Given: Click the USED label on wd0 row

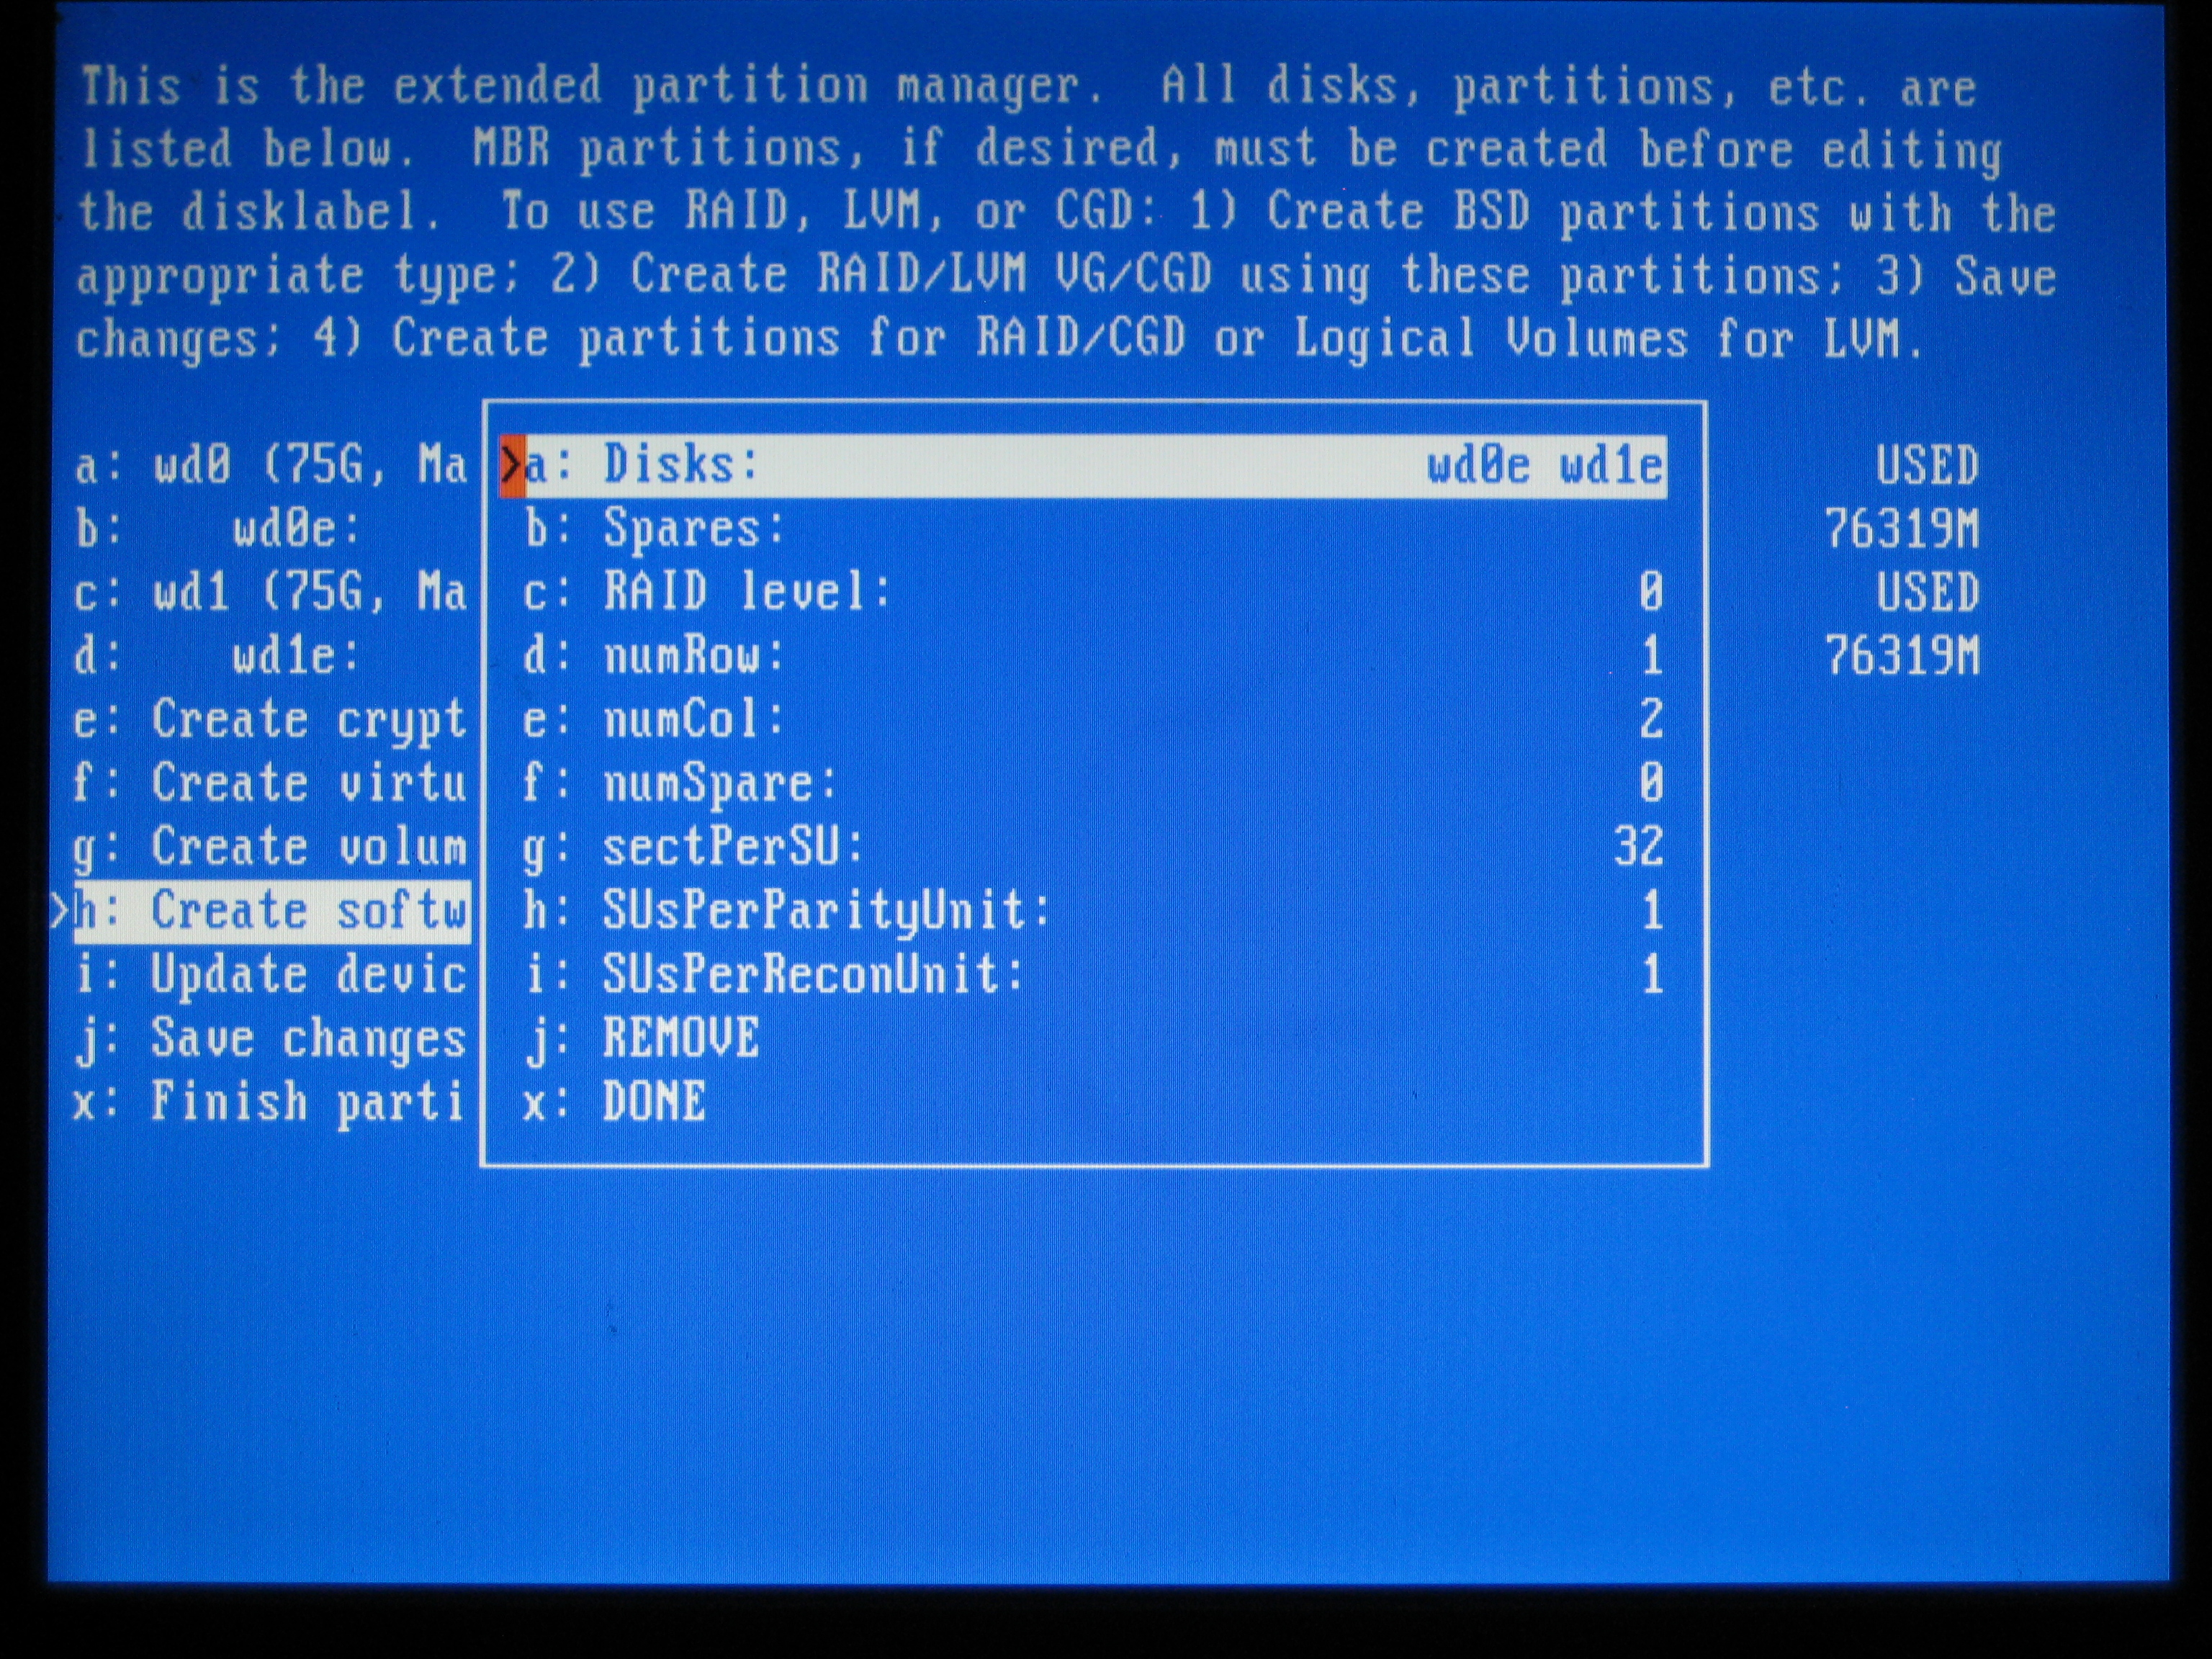Looking at the screenshot, I should 1927,466.
